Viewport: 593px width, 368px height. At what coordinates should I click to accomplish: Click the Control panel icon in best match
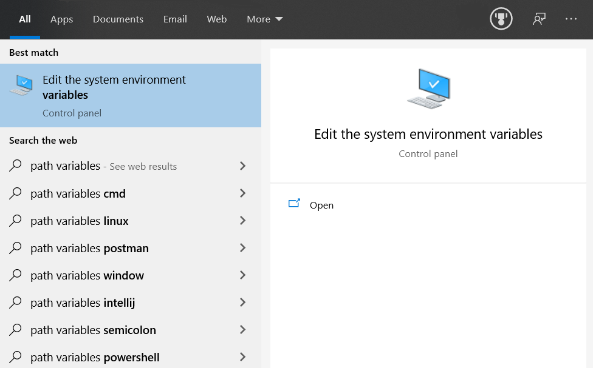pyautogui.click(x=21, y=86)
